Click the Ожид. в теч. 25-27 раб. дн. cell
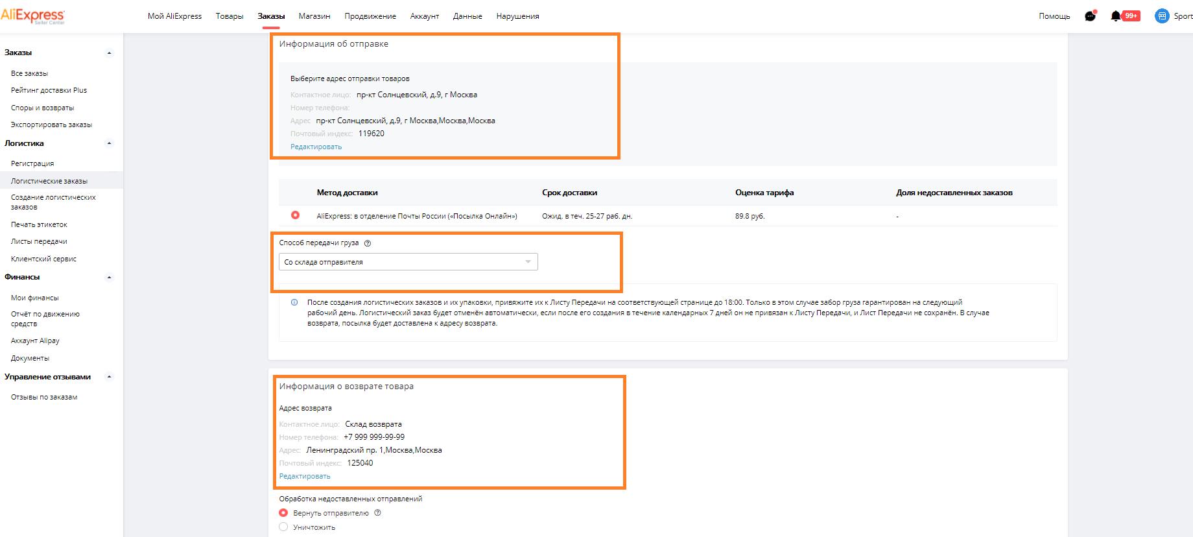Screen dimensions: 1193x537 pyautogui.click(x=587, y=216)
